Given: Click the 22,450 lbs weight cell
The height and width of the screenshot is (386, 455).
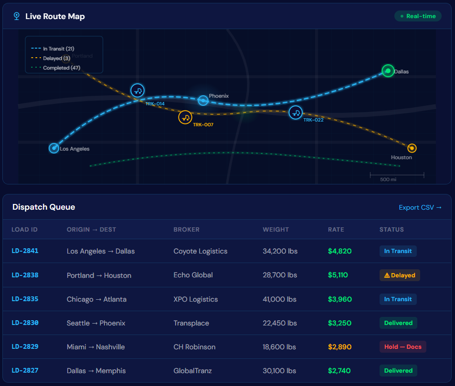Looking at the screenshot, I should coord(280,323).
